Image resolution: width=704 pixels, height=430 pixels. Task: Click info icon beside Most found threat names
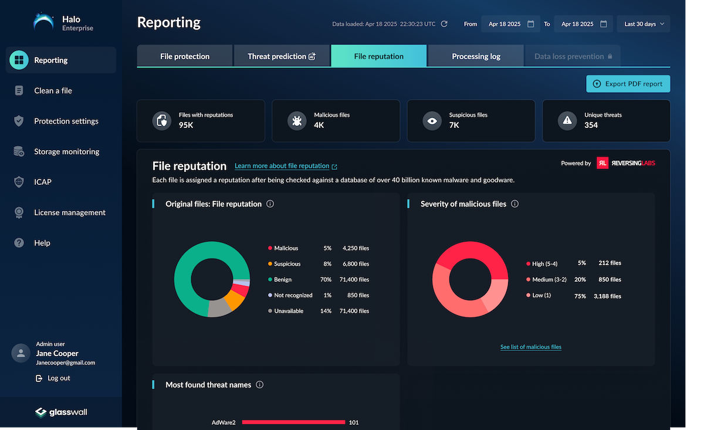(260, 385)
